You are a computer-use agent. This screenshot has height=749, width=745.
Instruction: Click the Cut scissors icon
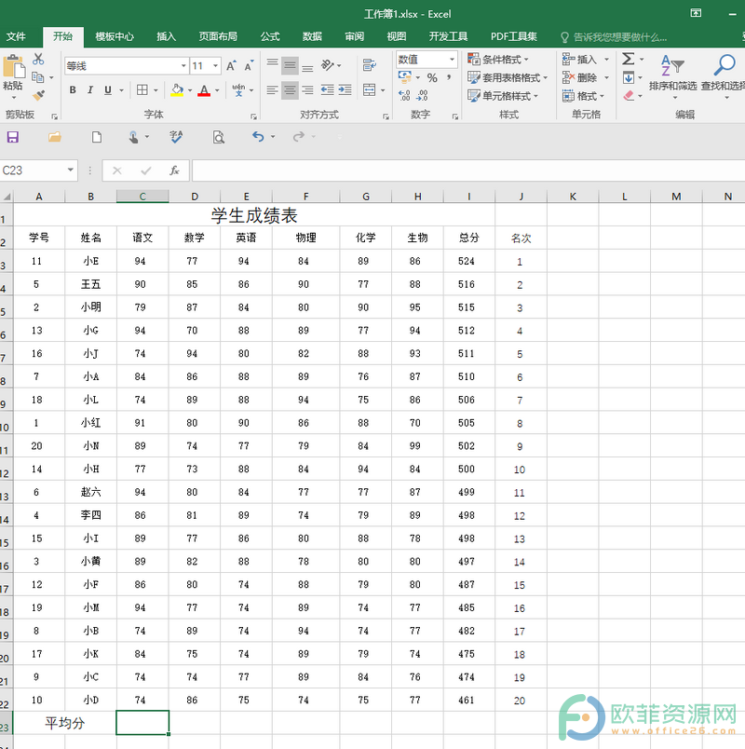(x=38, y=60)
